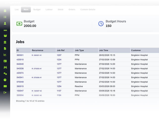The image size is (159, 119).
Task: Open the calendar grid icon in sidebar
Action: tap(5, 11)
